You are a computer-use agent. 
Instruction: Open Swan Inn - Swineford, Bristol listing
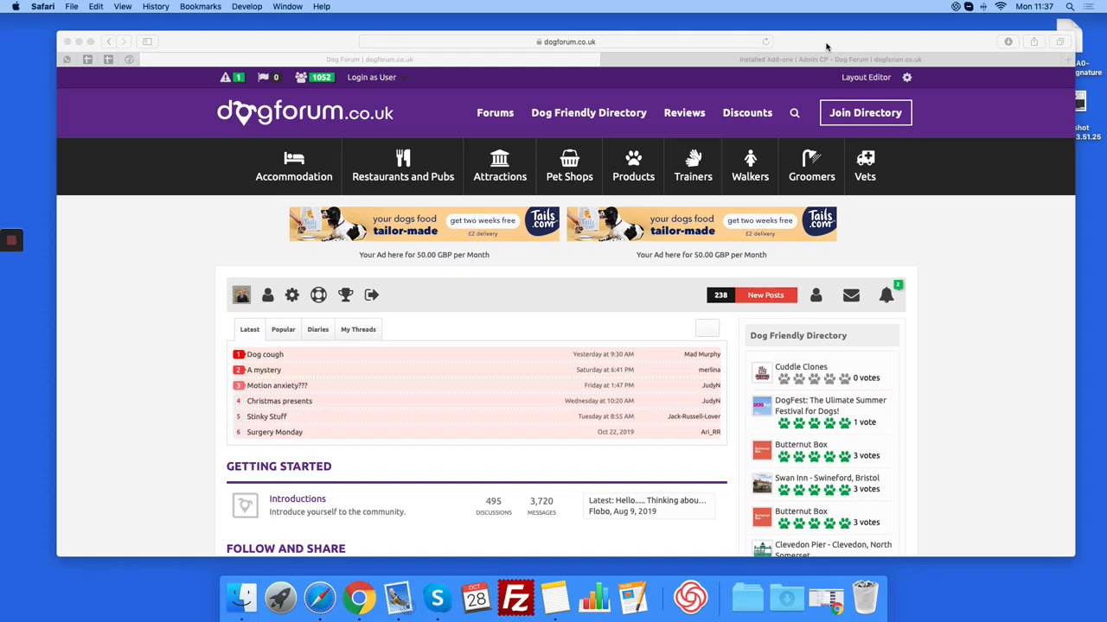tap(827, 478)
